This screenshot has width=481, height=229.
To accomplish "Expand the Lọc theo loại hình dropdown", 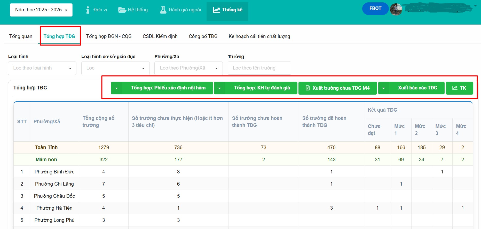I will pos(42,68).
